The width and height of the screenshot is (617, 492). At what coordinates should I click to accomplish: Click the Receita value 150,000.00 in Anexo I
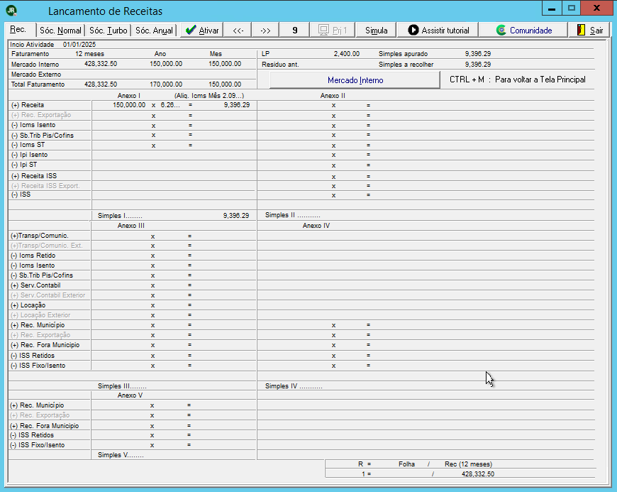(x=129, y=105)
